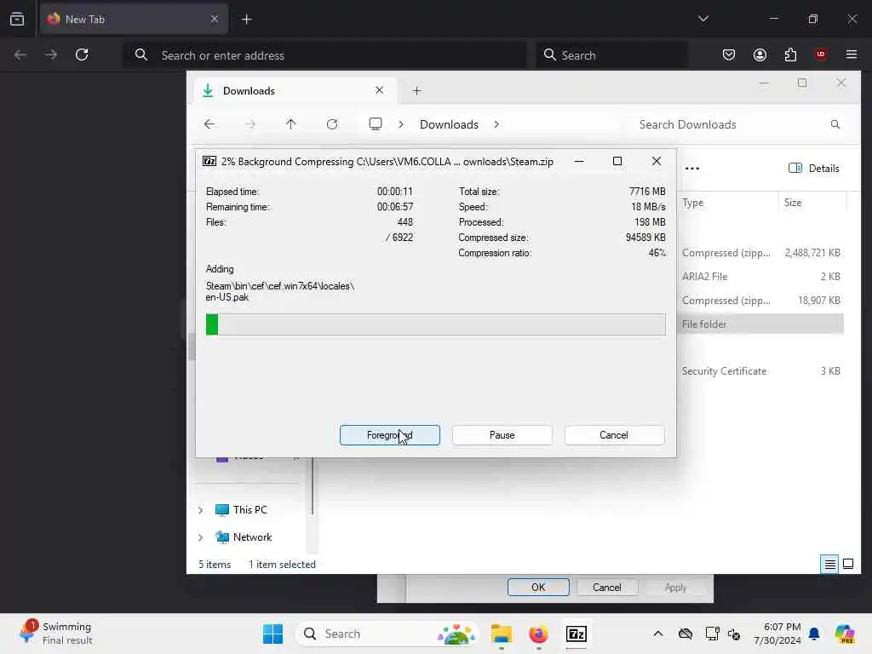Switch to large thumbnails view layout
Viewport: 872px width, 654px height.
click(848, 564)
